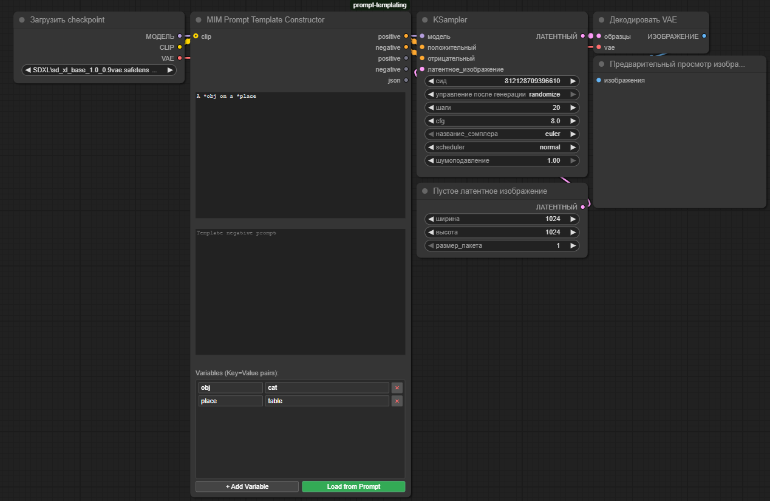Click the json output socket
This screenshot has height=501, width=770.
tap(406, 80)
